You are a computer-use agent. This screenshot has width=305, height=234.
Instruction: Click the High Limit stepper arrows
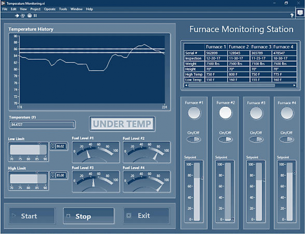point(53,175)
